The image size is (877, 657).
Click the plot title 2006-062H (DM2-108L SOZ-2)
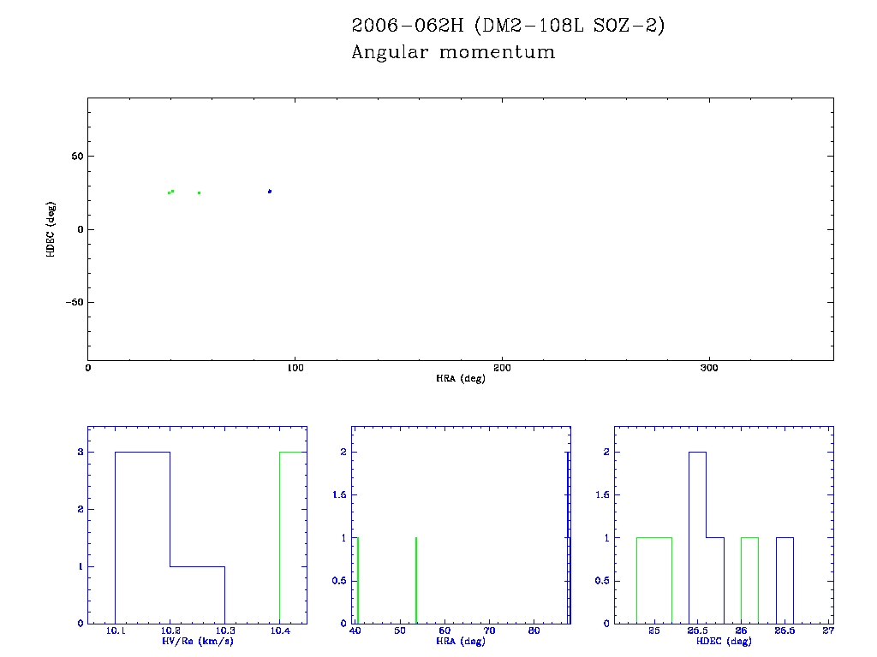(x=508, y=27)
